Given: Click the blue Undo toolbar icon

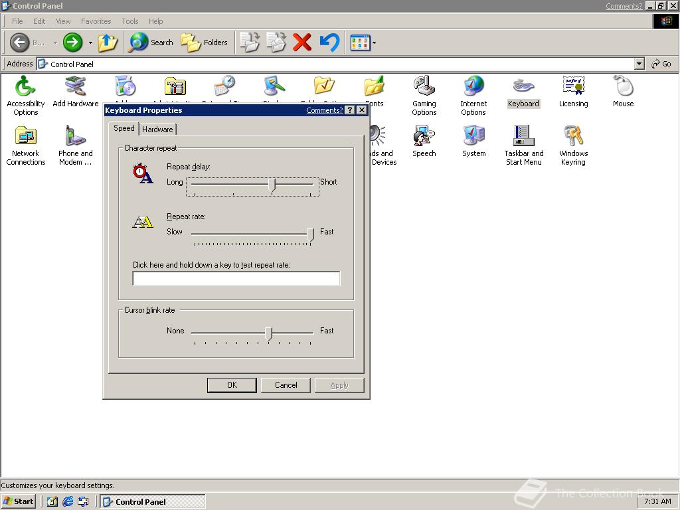Looking at the screenshot, I should [x=329, y=42].
